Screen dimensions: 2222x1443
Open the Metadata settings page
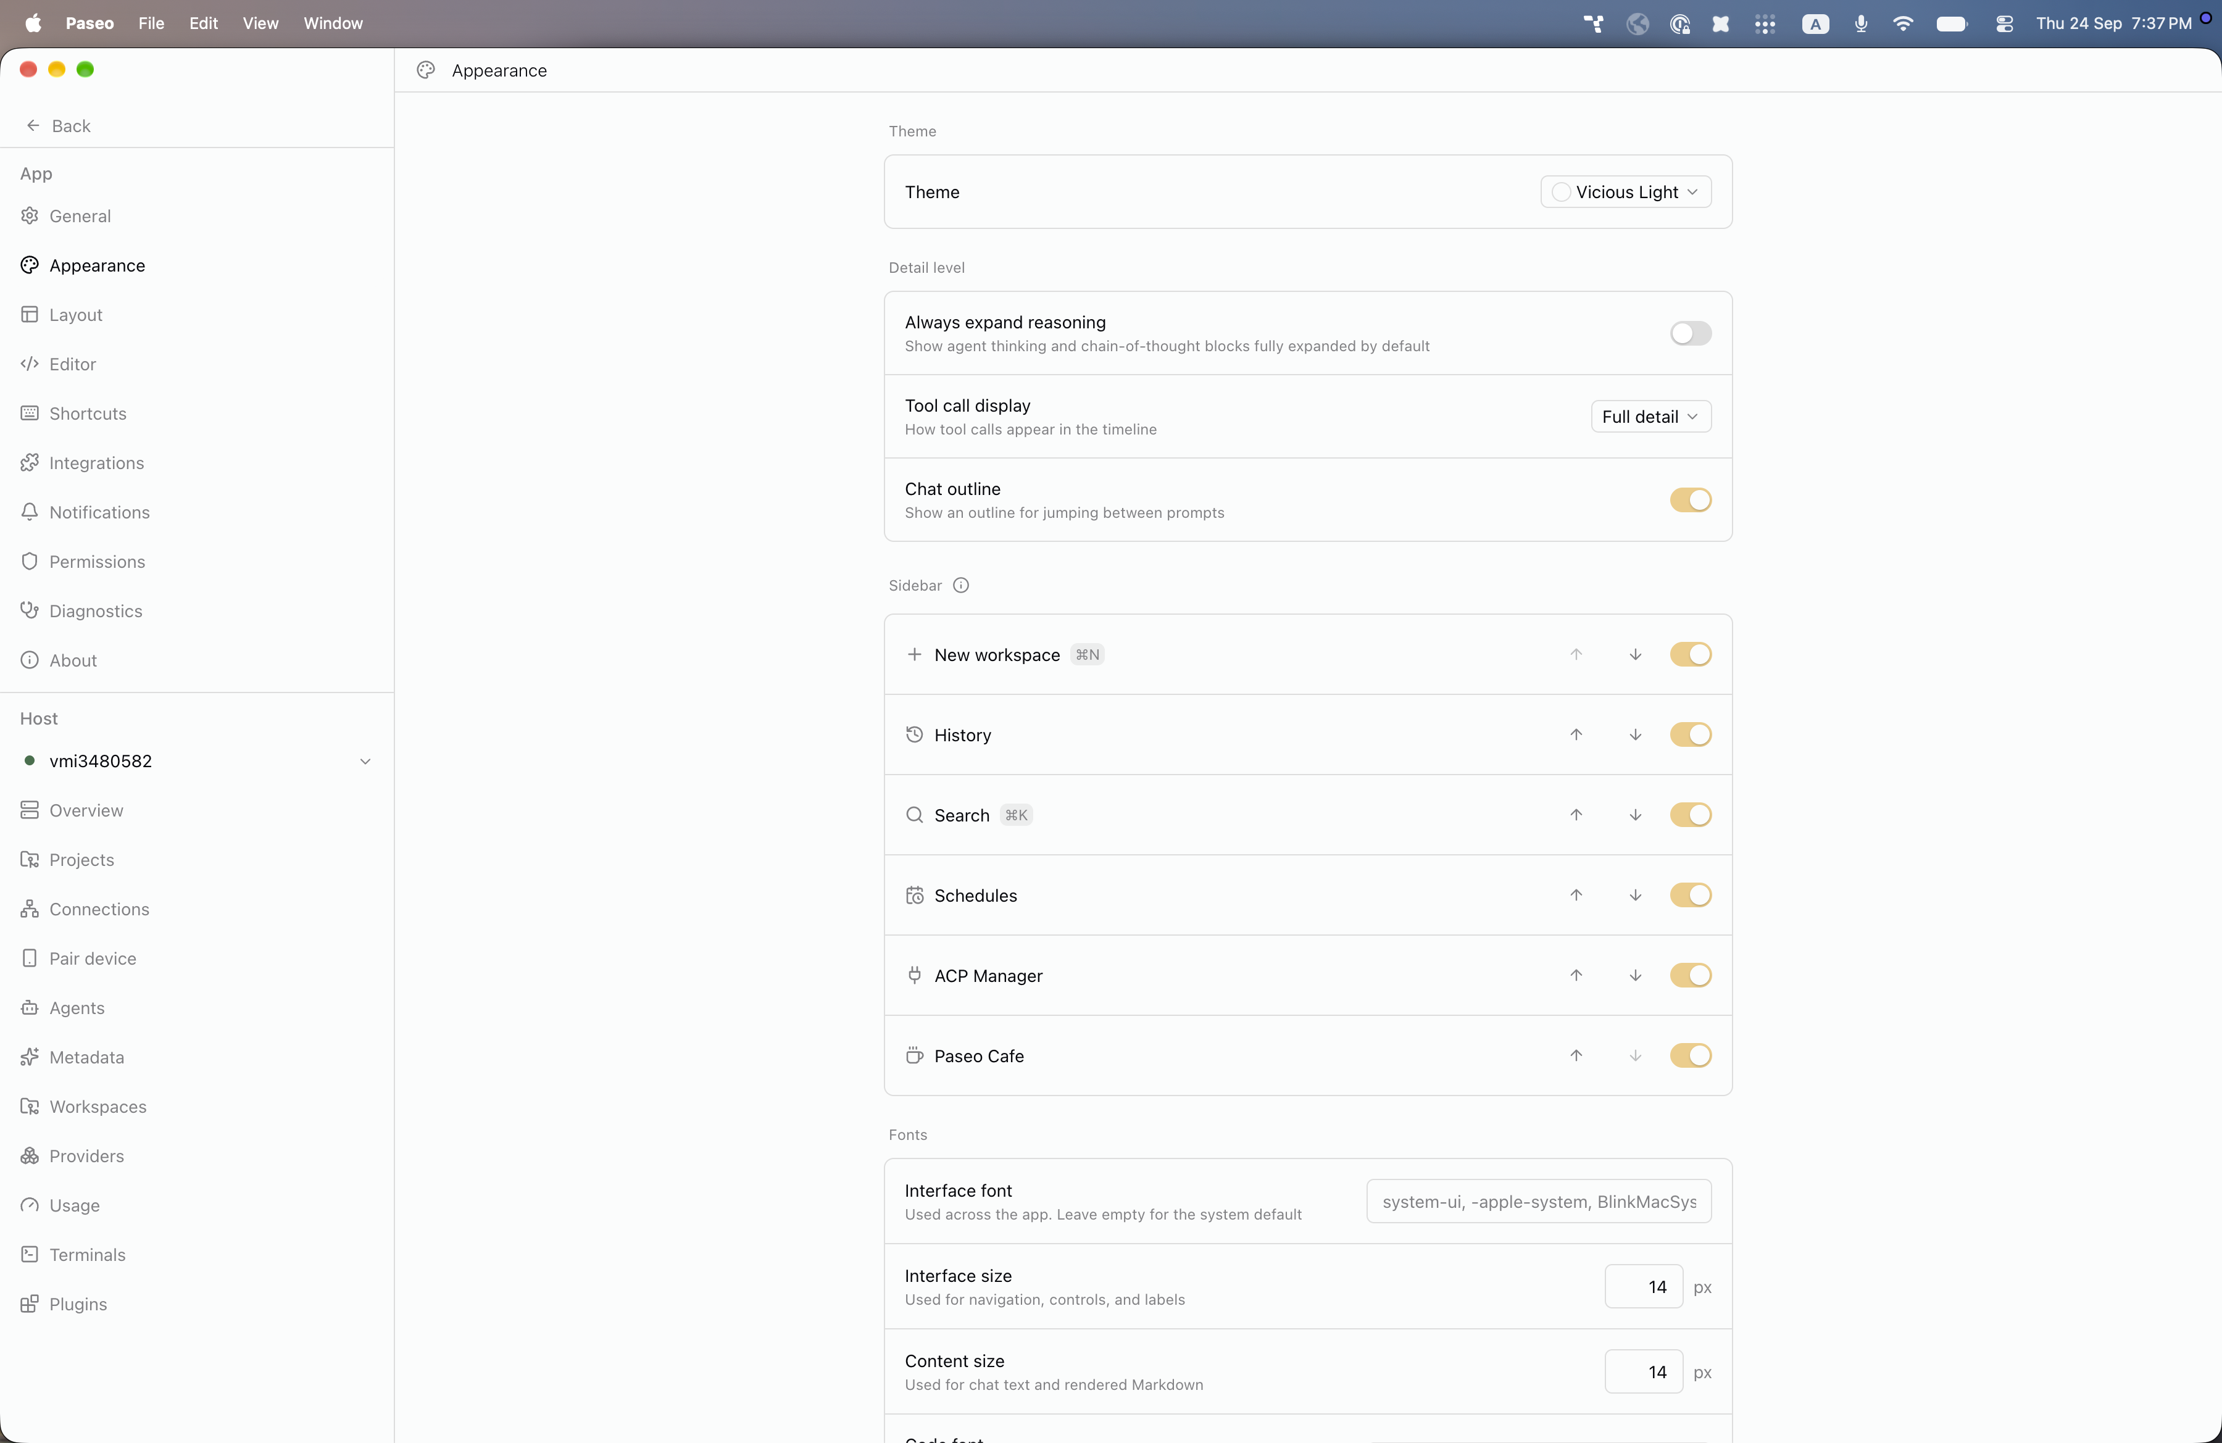[196, 1057]
